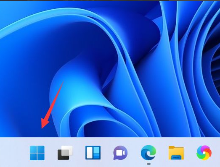
Task: Click the camera glyph inside the Chat bubble
Action: coord(120,152)
